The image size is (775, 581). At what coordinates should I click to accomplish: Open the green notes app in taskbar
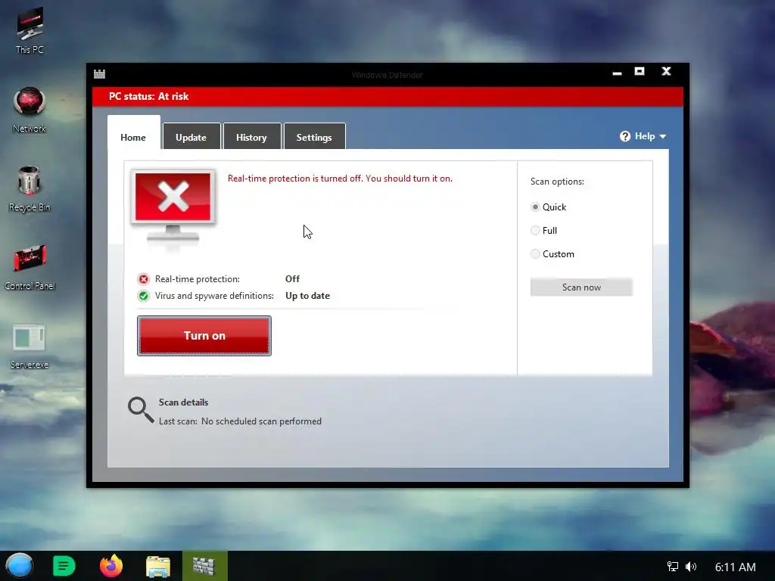(x=64, y=566)
